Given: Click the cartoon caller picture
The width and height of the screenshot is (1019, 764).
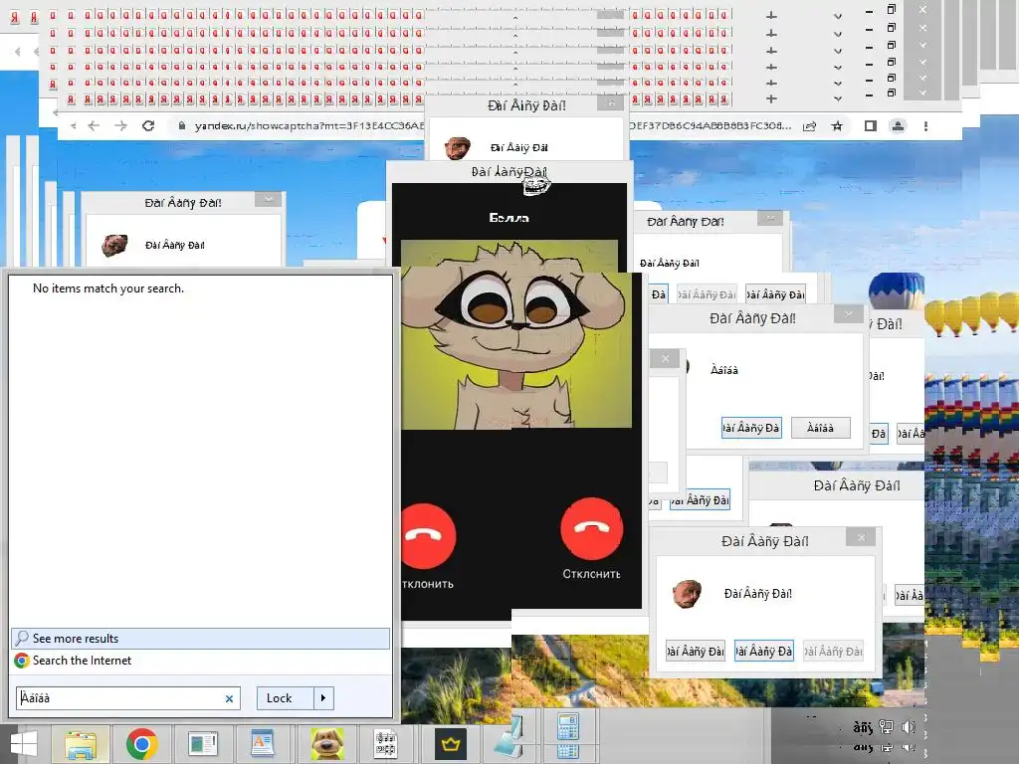Looking at the screenshot, I should [516, 334].
